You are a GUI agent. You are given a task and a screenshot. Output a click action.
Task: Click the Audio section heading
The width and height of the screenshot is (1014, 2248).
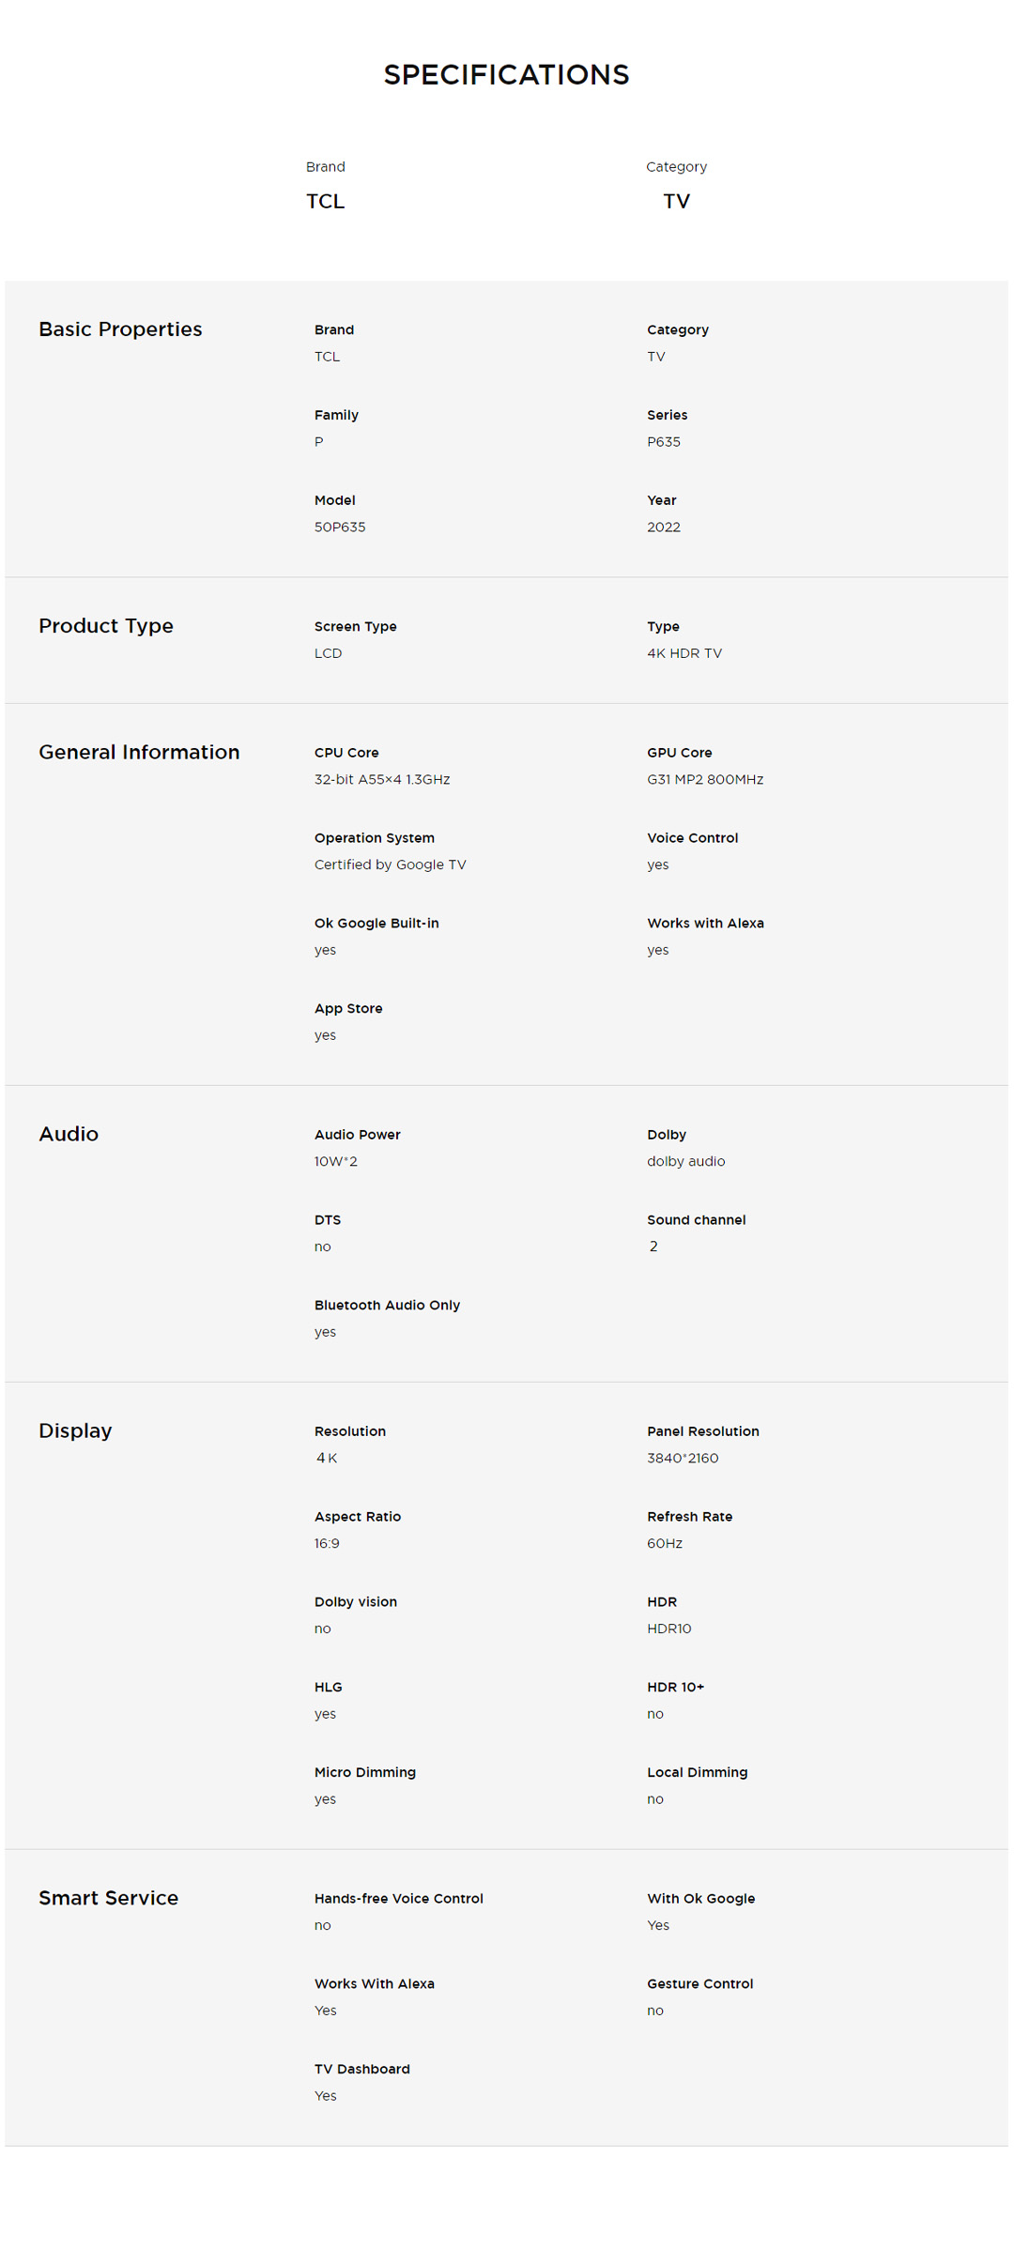(69, 1135)
